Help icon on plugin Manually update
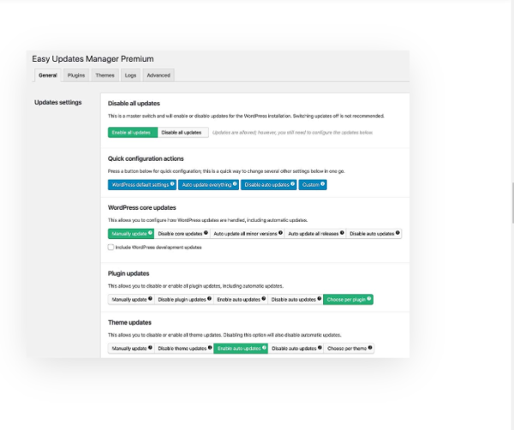This screenshot has height=430, width=514. 150,299
